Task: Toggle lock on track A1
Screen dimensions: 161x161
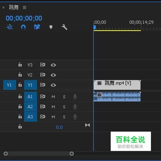Action: coord(20,96)
